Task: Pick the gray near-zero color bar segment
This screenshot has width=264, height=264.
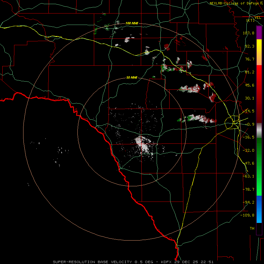Action: (x=259, y=131)
